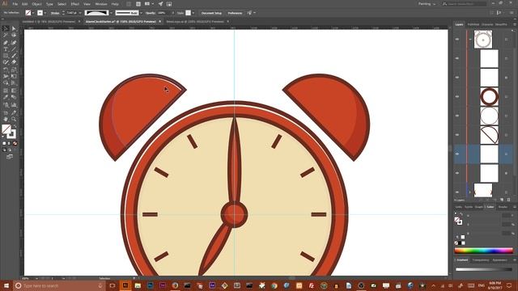
Task: Click the Change Screen Mode icon
Action: (10, 157)
